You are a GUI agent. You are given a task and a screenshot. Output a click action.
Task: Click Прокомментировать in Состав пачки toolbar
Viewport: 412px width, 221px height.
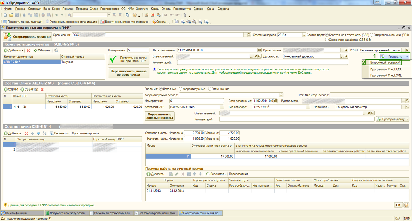[86, 133]
